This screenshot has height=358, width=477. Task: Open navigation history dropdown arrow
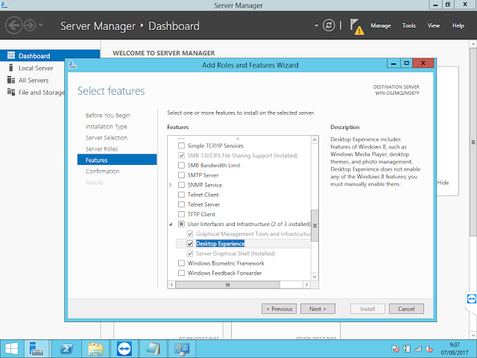coord(41,25)
